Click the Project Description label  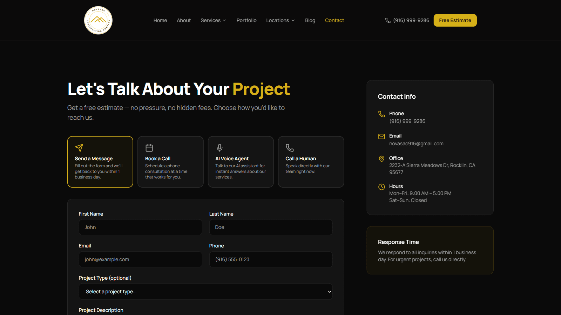pyautogui.click(x=101, y=310)
